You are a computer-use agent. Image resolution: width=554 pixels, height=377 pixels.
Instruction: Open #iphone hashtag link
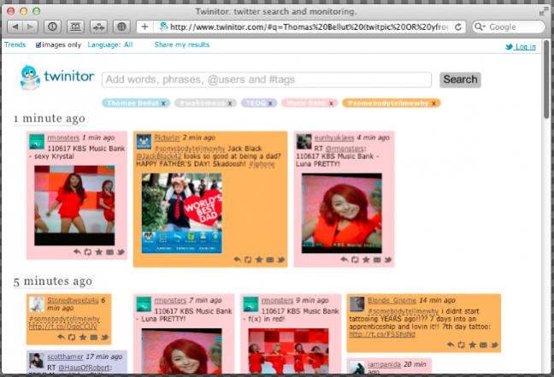262,164
